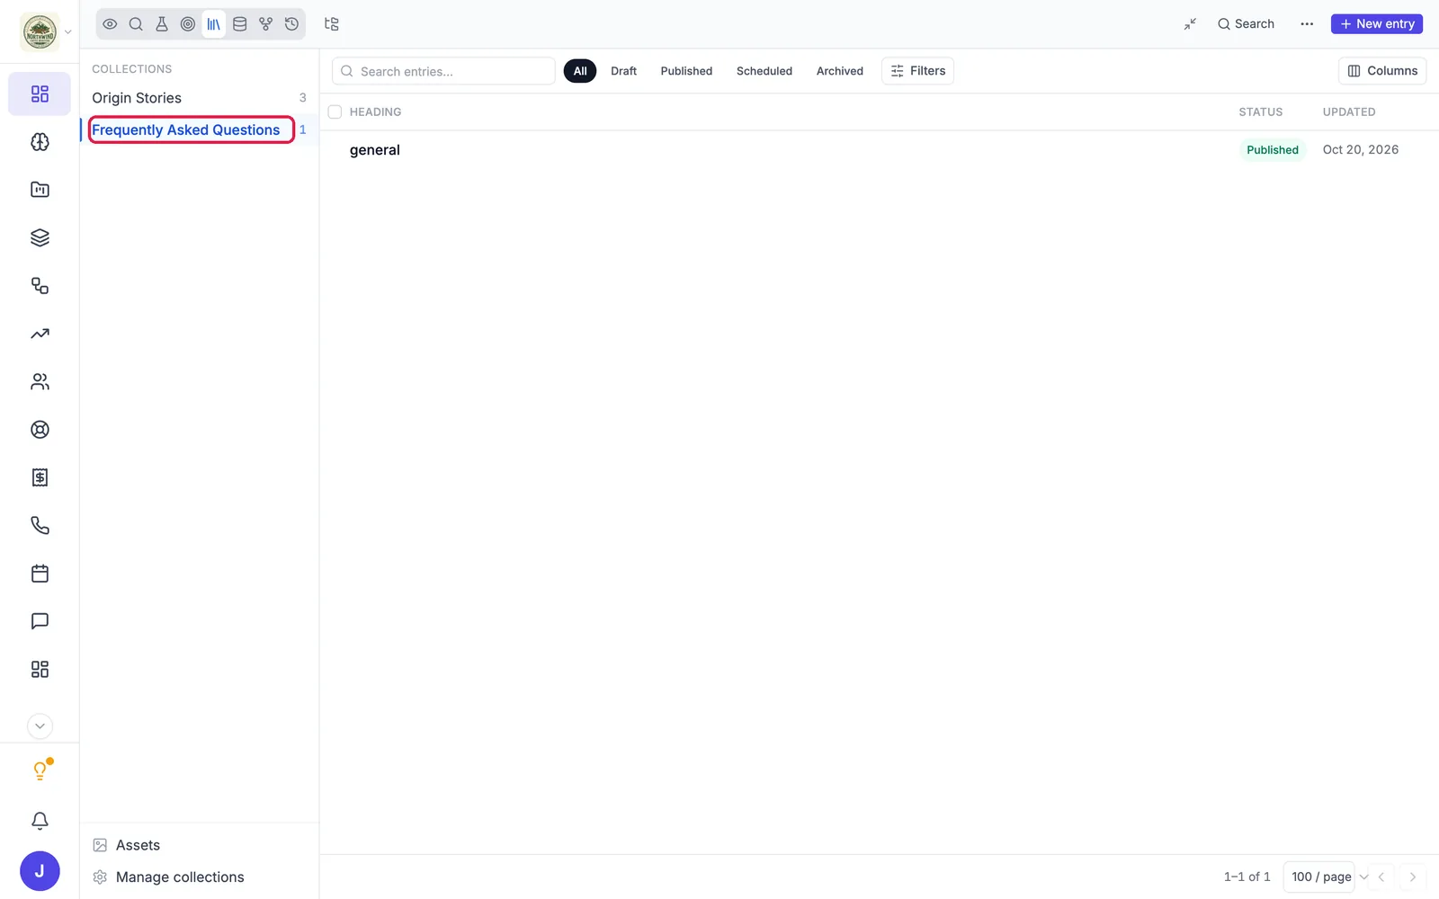
Task: Open the stacked layers icon in sidebar
Action: [40, 237]
